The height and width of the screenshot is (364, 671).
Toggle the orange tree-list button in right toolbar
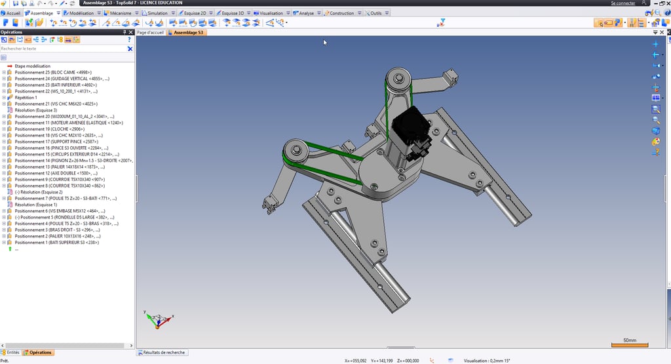641,23
